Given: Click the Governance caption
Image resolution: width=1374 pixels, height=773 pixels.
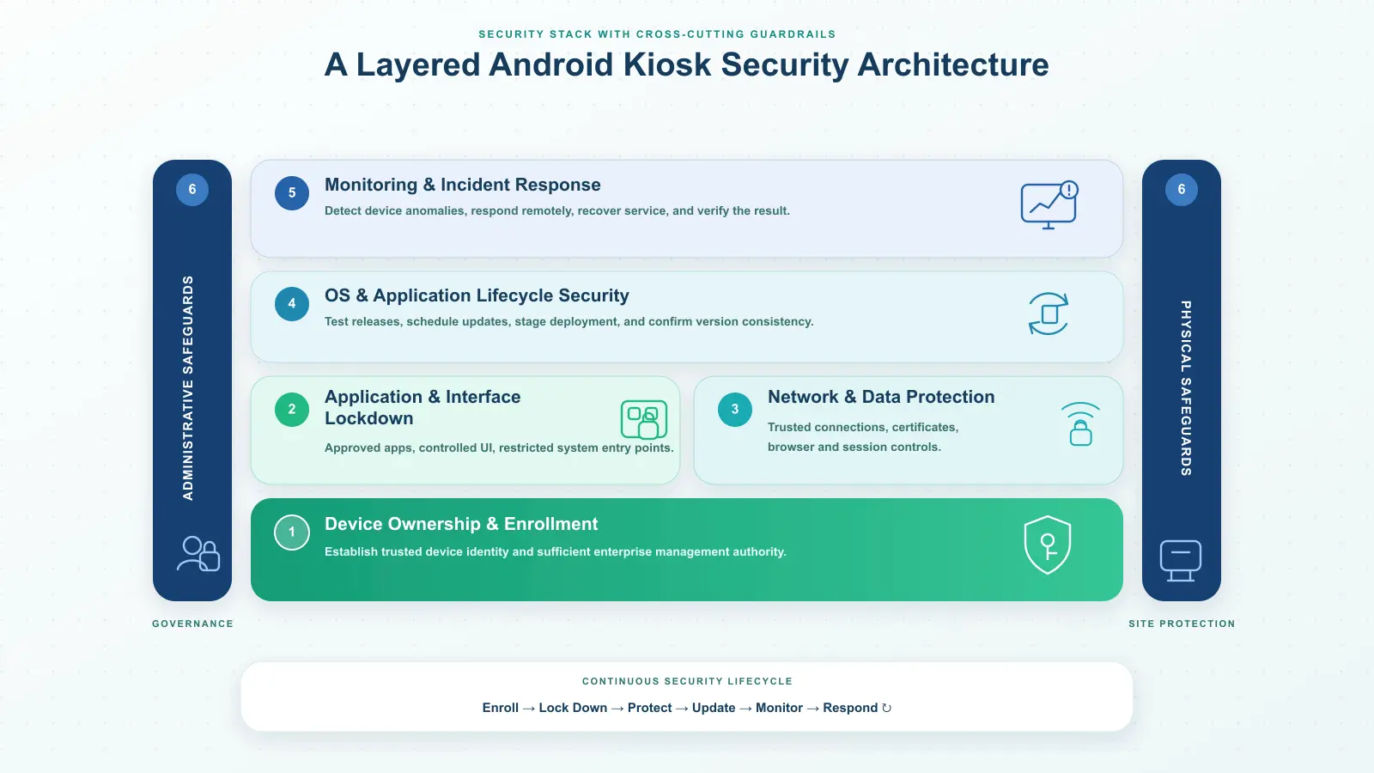Looking at the screenshot, I should tap(192, 624).
